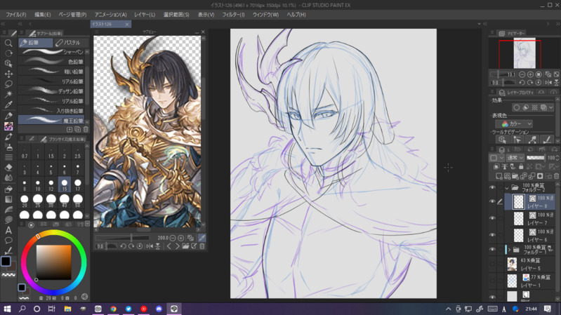This screenshot has width=561, height=315.
Task: Adjust layer opacity slider
Action: [x=535, y=158]
